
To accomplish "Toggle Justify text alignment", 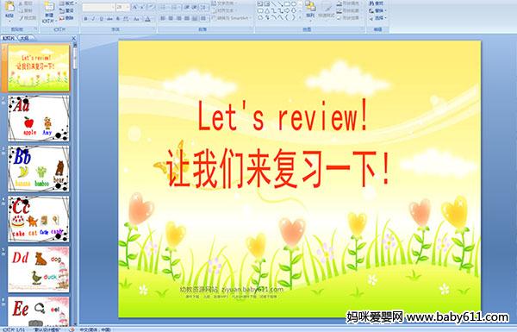I will (x=187, y=18).
